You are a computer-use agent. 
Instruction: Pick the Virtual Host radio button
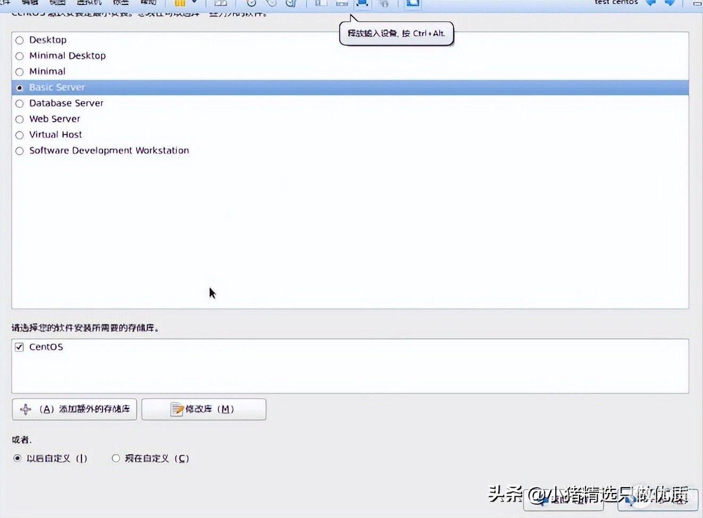20,135
